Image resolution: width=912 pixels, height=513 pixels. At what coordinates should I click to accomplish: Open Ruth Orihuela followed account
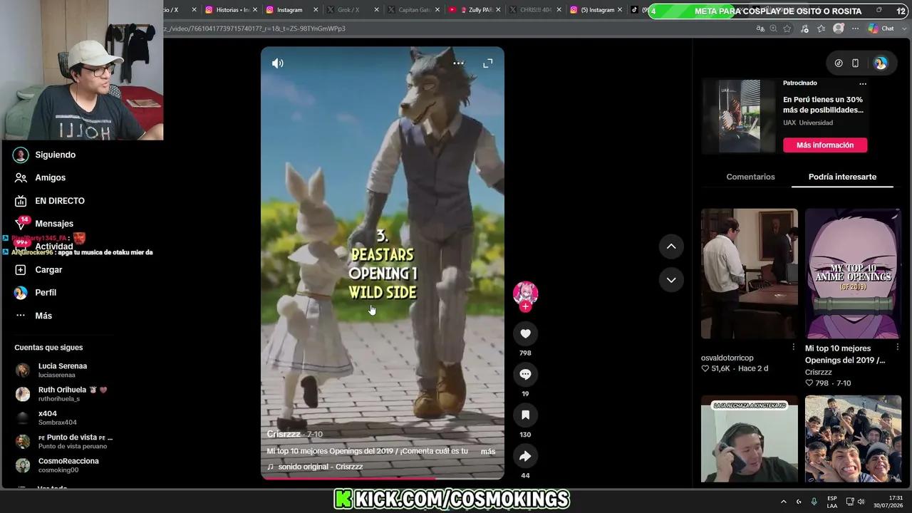pyautogui.click(x=63, y=394)
